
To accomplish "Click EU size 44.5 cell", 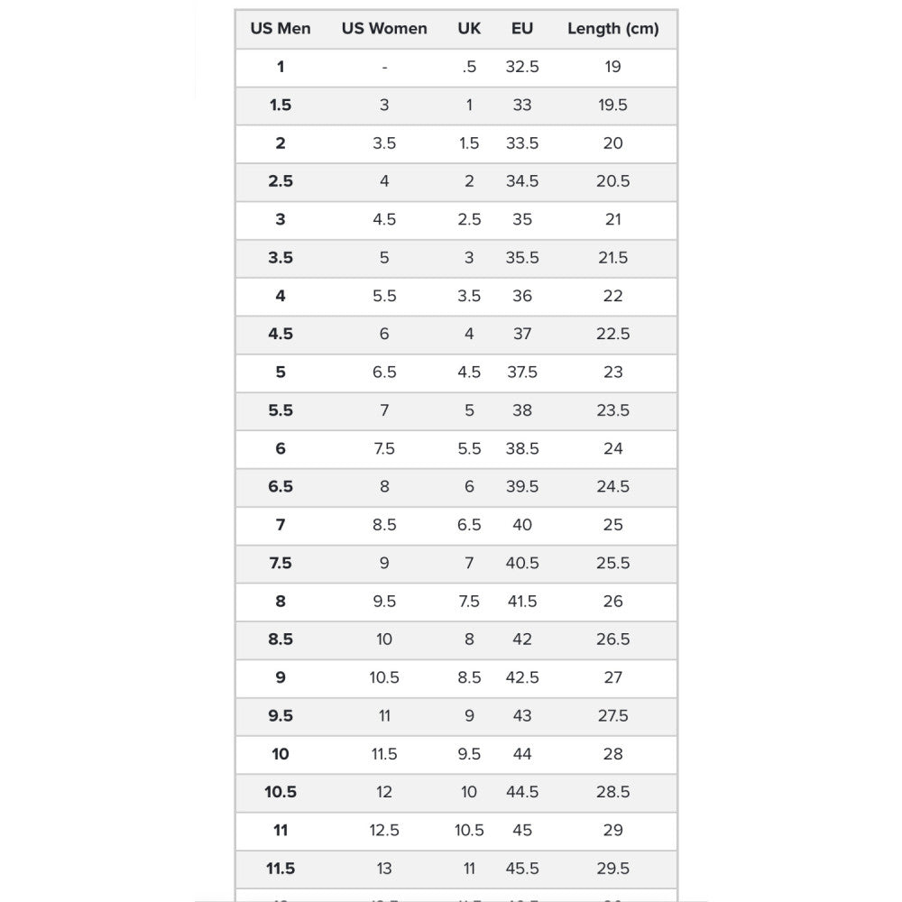I will (522, 792).
